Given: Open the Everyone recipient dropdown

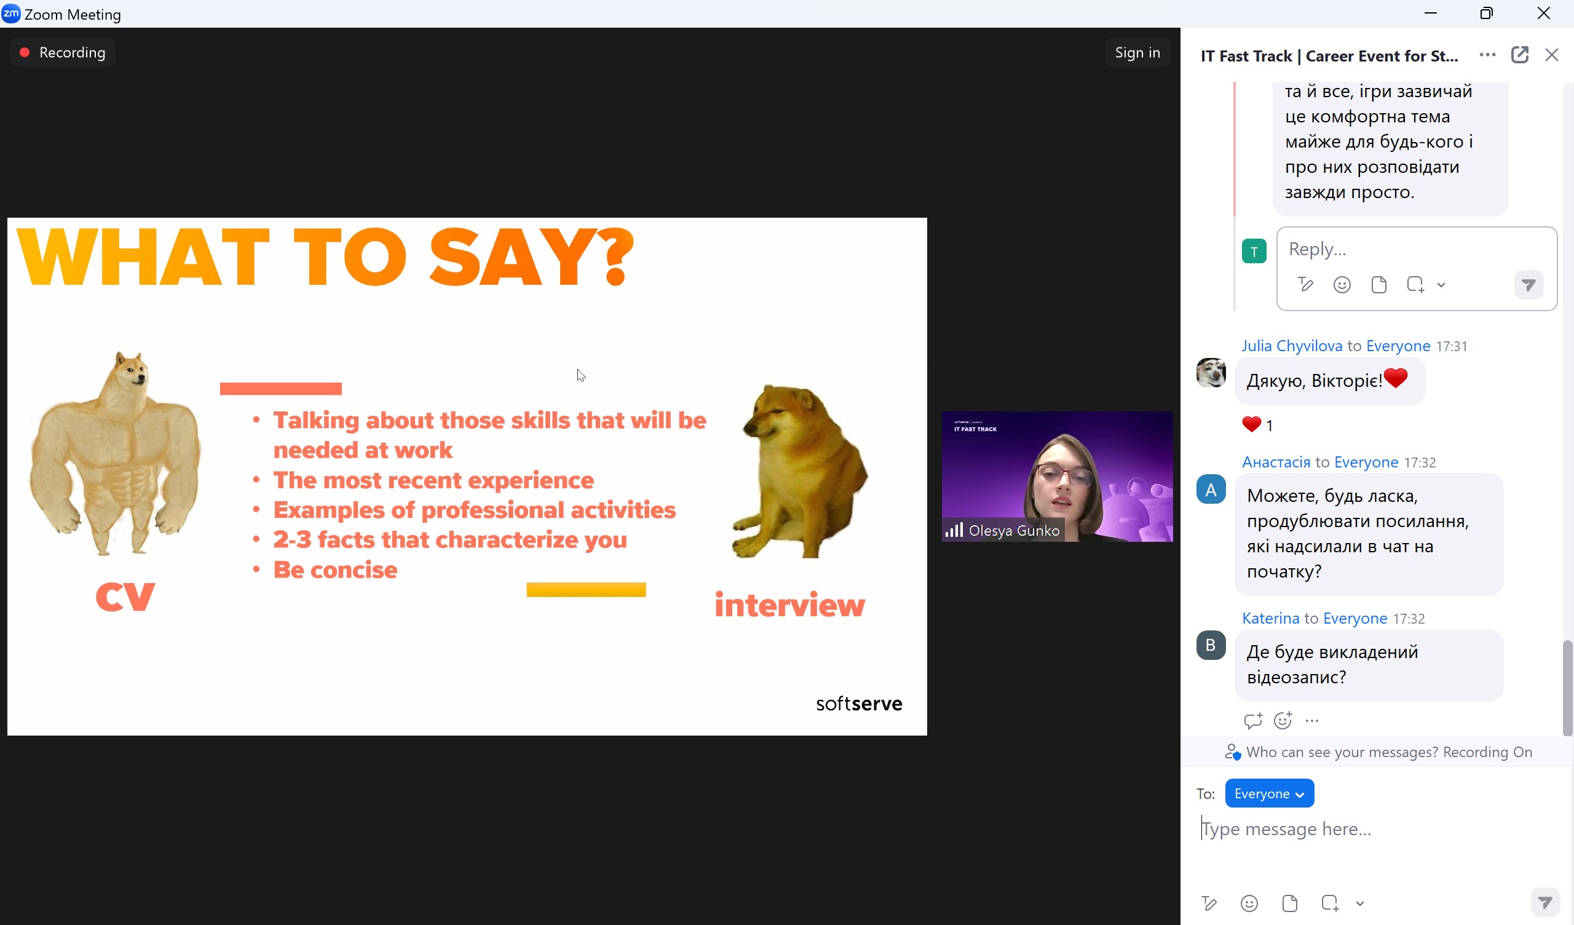Looking at the screenshot, I should 1269,794.
